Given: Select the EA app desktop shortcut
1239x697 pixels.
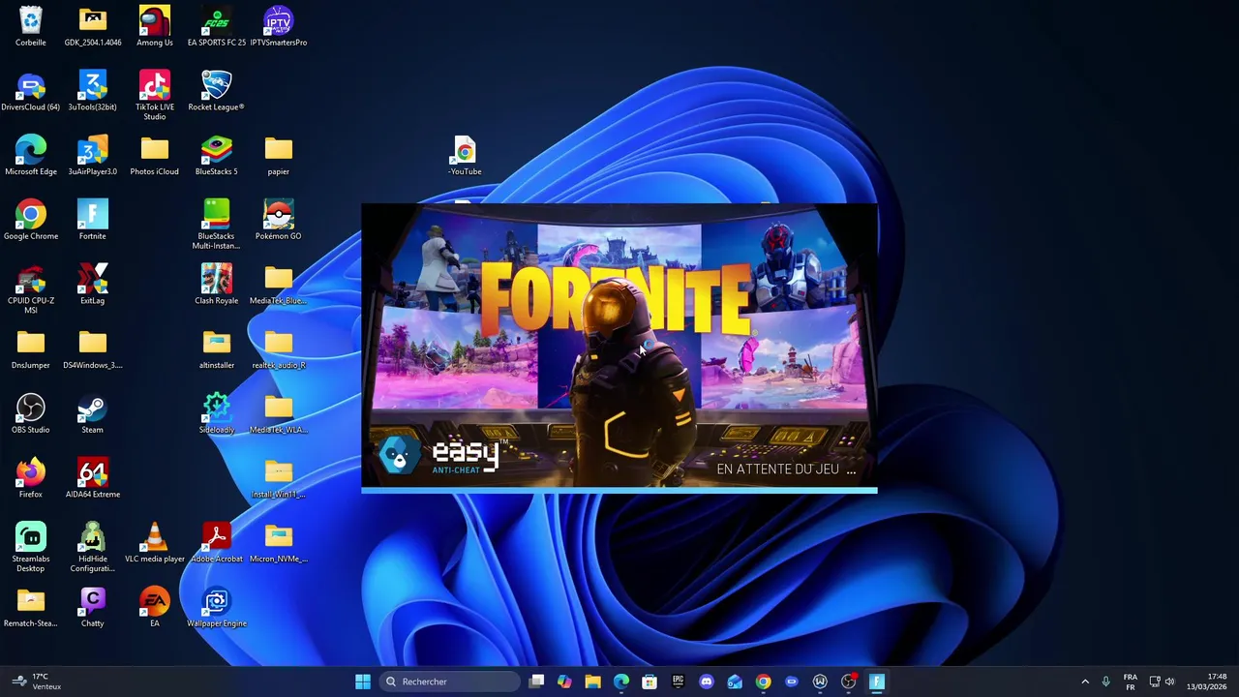Looking at the screenshot, I should tap(155, 607).
